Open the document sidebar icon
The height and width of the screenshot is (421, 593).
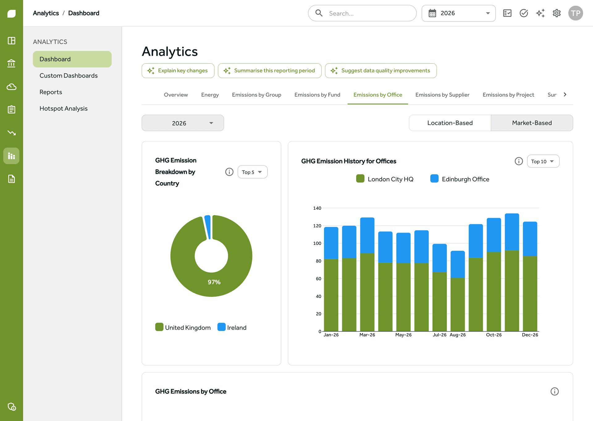(x=11, y=179)
